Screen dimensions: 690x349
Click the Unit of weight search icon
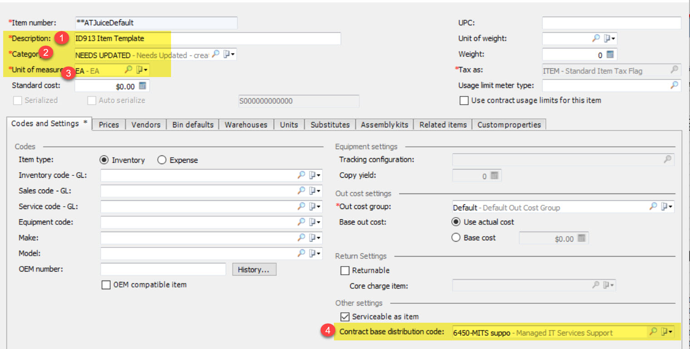pos(596,39)
